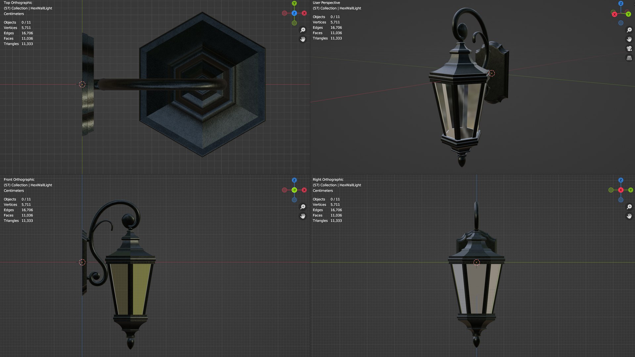This screenshot has height=357, width=635.
Task: Click pan hand icon in Front Orthographic viewport
Action: coord(303,216)
